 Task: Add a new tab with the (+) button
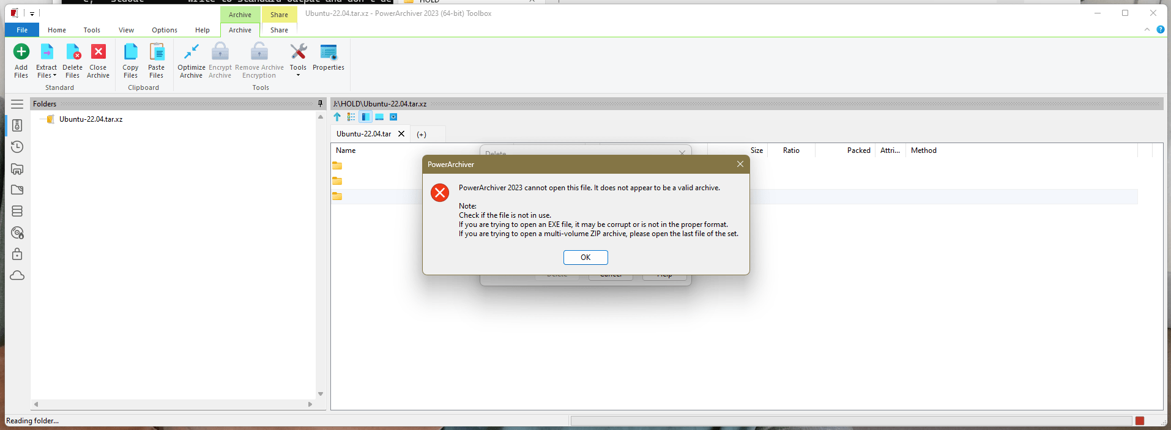pos(422,135)
